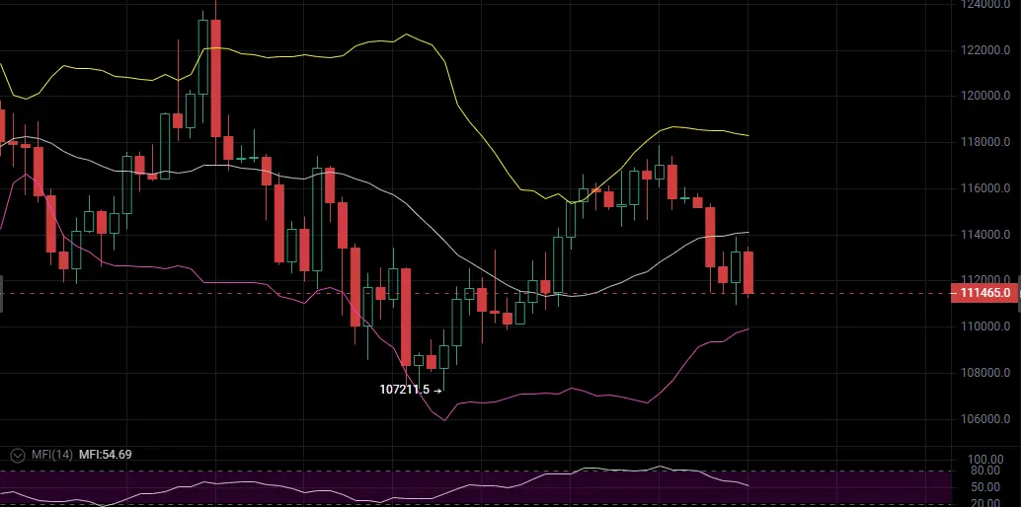Click the 118000.0 price axis label
The width and height of the screenshot is (1021, 507).
pos(985,142)
